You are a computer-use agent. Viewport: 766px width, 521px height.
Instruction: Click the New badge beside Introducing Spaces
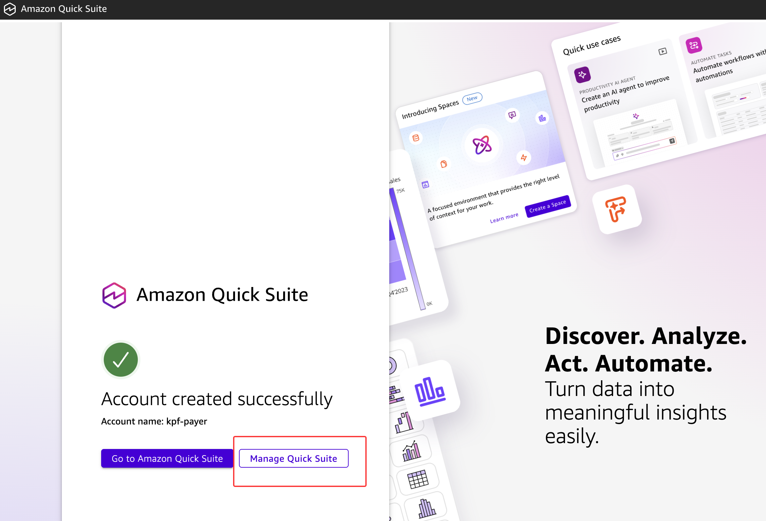point(472,99)
